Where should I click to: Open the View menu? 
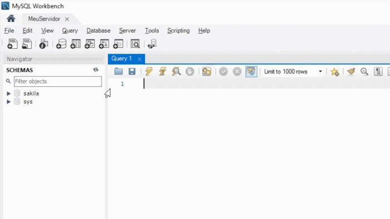click(47, 31)
